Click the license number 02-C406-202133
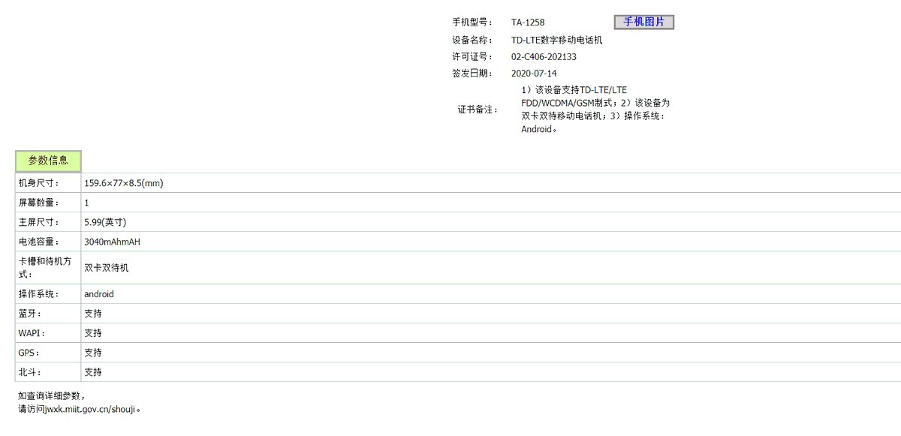901x436 pixels. coord(544,57)
